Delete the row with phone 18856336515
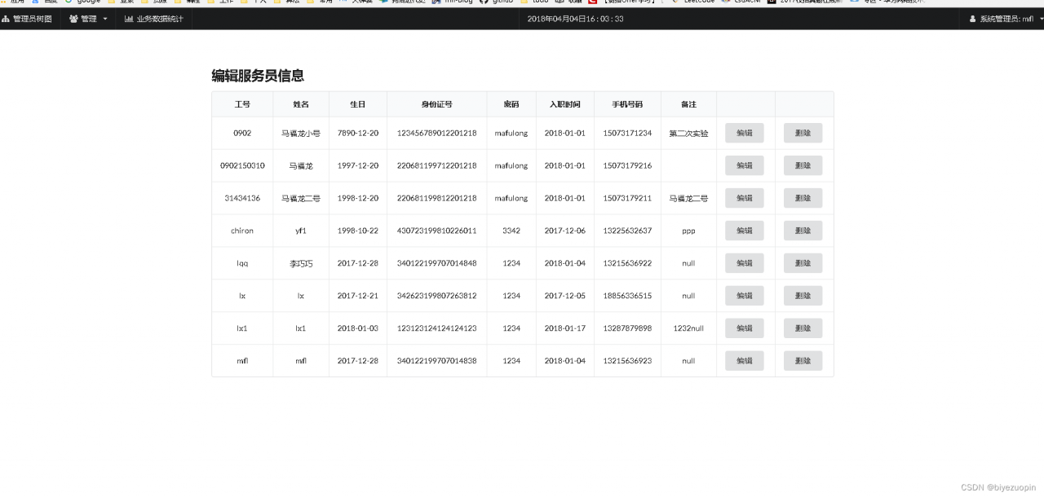 coord(803,296)
